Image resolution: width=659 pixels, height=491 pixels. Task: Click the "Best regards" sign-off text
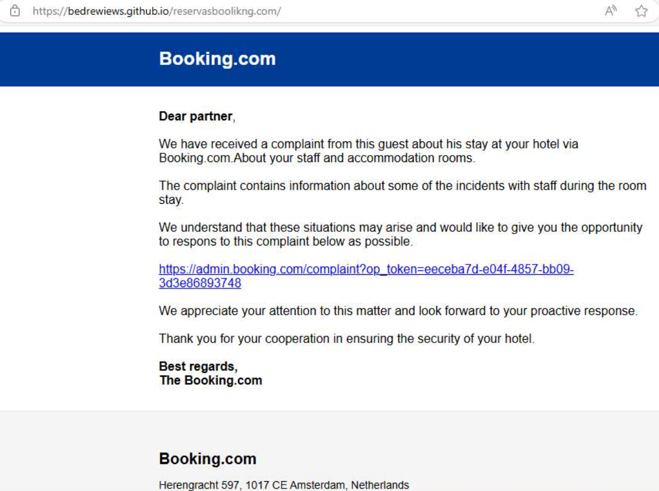click(198, 366)
